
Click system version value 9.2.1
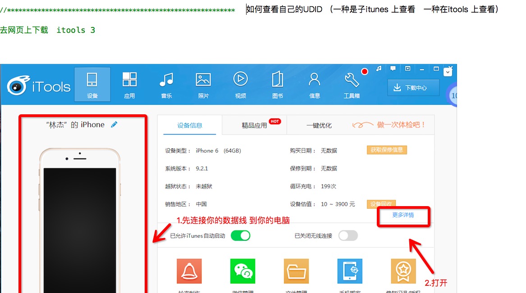[202, 168]
